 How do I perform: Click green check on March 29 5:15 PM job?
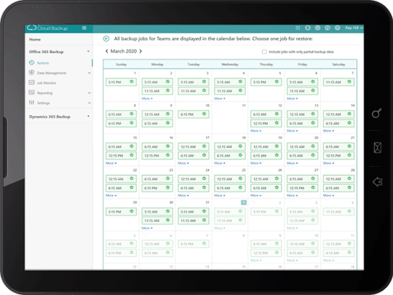[x=132, y=211]
